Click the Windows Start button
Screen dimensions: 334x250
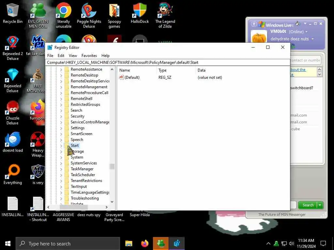[x=8, y=243]
